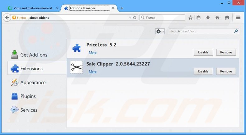Minimize the Firefox window
The image size is (246, 135).
[x=222, y=3]
